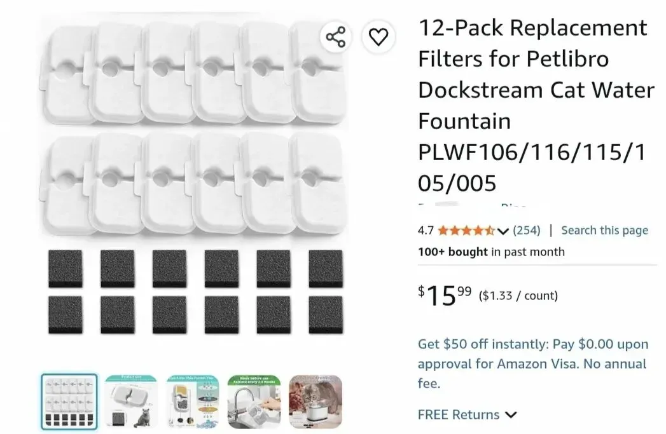View the product size thumbnail with cat
Screen dimensions: 666x434
(x=131, y=402)
